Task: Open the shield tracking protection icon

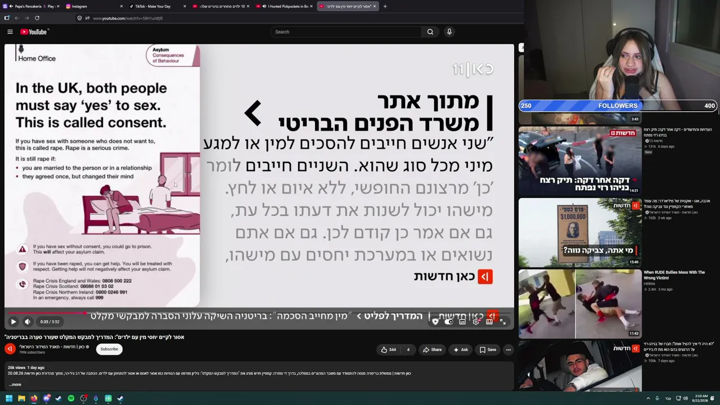Action: pyautogui.click(x=79, y=18)
